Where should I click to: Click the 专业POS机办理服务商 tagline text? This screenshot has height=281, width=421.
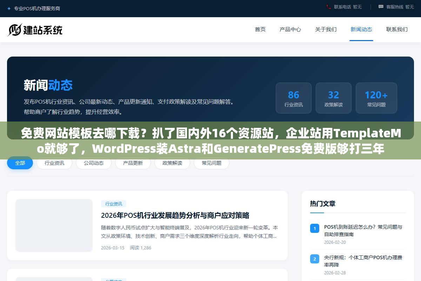(x=37, y=8)
